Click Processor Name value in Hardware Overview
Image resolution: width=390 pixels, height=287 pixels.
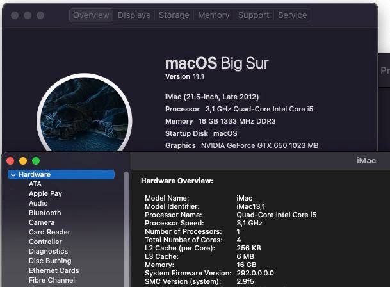[x=277, y=215]
